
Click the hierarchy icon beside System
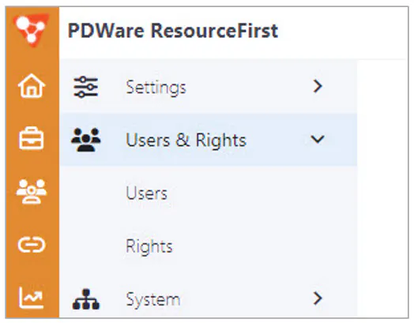pos(86,299)
